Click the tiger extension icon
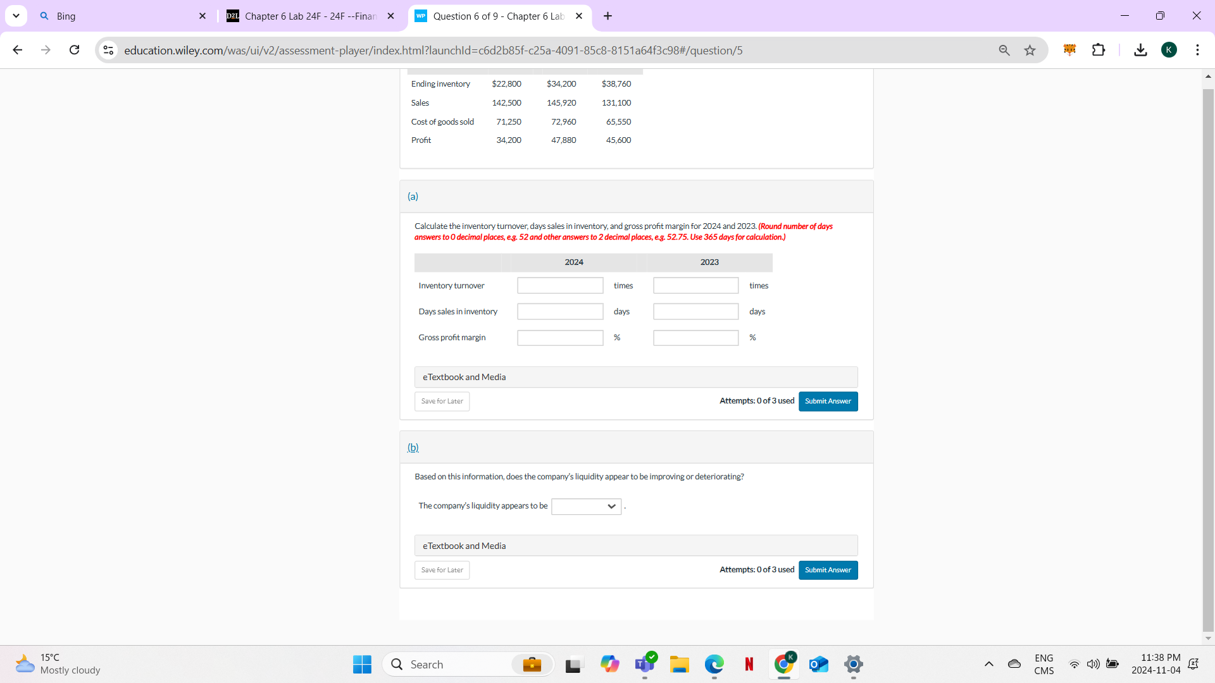Screen dimensions: 1215x683 tap(1069, 50)
